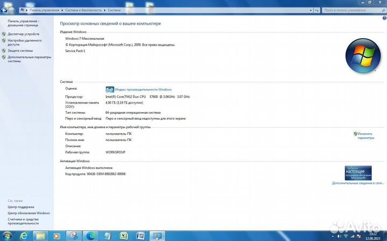Screen dimensions: 387x241
Task: Open Windows Explorer folder on taskbar
Action: 40,236
